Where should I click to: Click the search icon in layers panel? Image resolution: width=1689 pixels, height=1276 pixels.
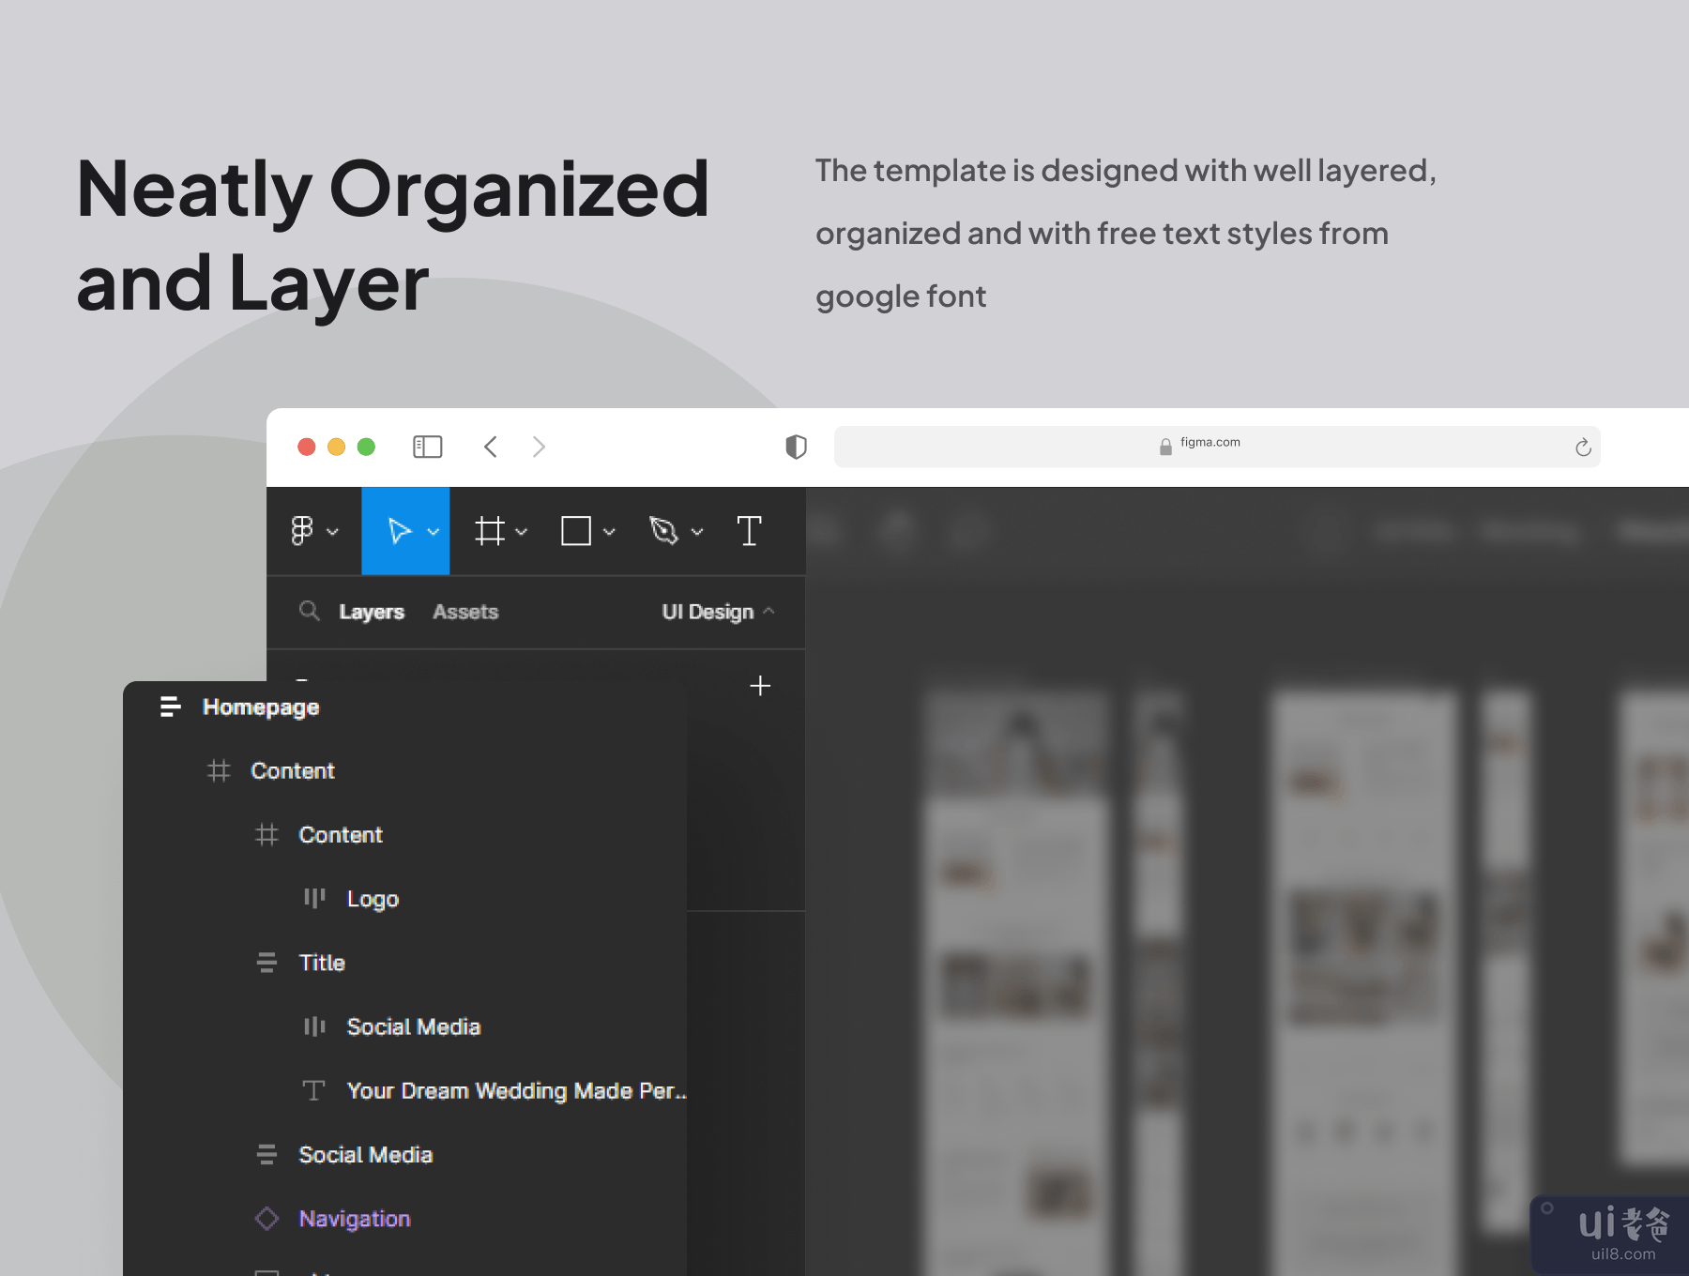[x=309, y=612]
